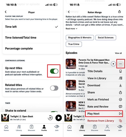126x137 pixels.
Task: Enable the Related titles toggle
Action: coord(54,88)
